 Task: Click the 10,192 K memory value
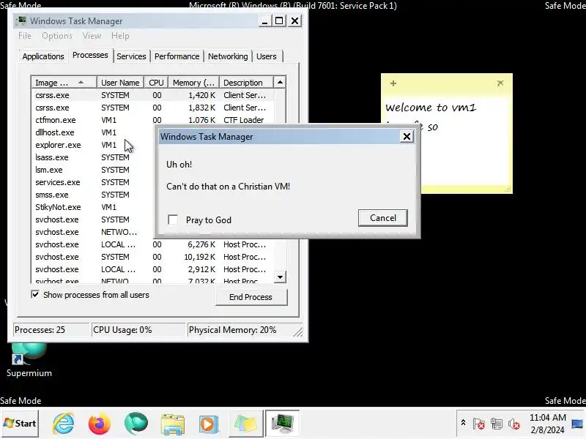coord(199,257)
